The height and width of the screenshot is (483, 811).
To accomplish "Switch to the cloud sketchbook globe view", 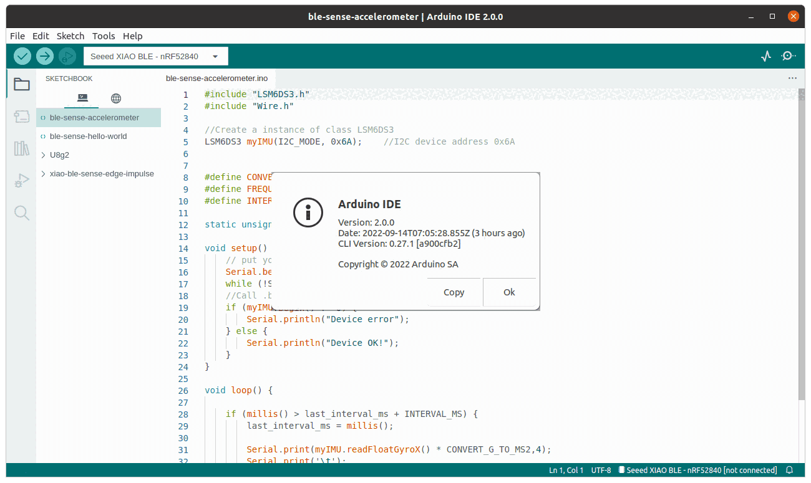I will (115, 98).
